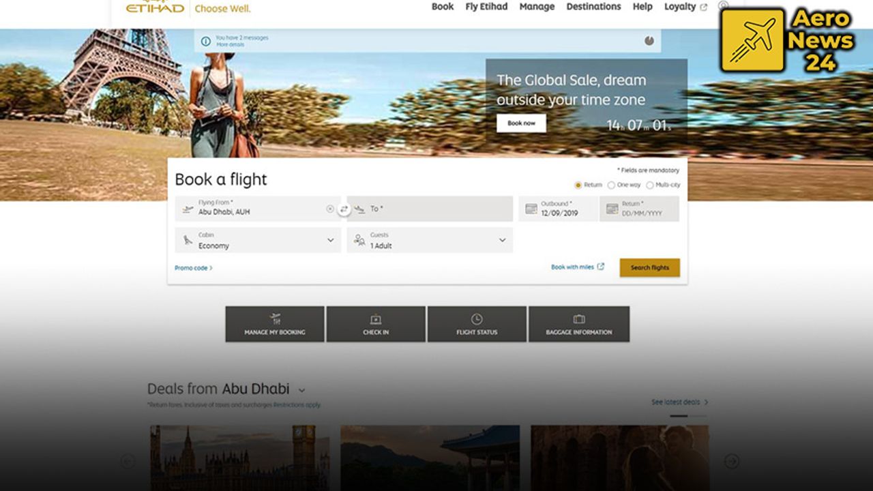Screen dimensions: 873x491
Task: Click the deals carousel page indicator bar
Action: (679, 415)
